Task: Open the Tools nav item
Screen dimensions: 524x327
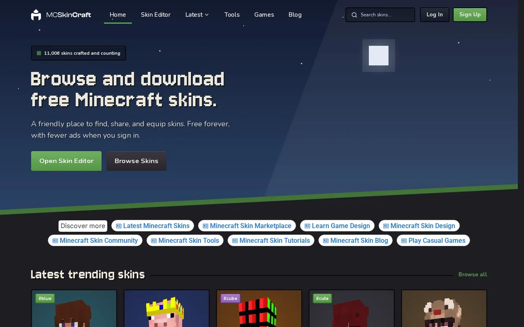Action: [232, 15]
